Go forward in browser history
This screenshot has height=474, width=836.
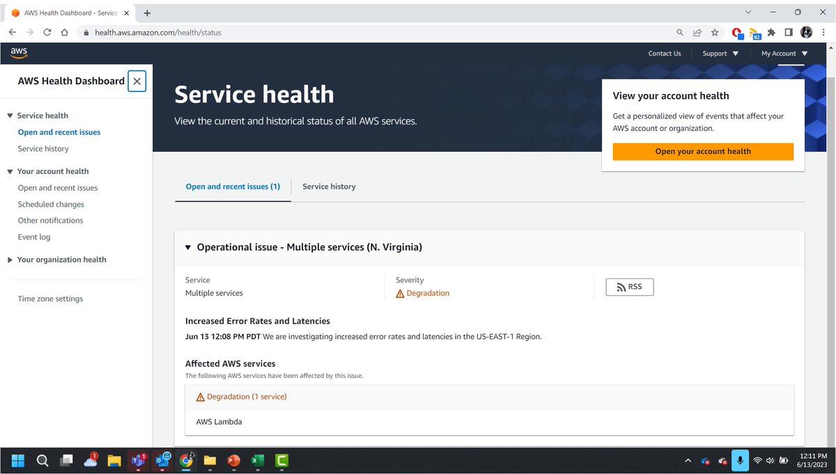[30, 32]
